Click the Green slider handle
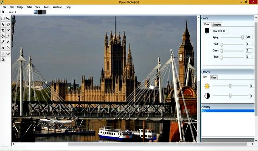The width and height of the screenshot is (258, 151). (x=222, y=51)
